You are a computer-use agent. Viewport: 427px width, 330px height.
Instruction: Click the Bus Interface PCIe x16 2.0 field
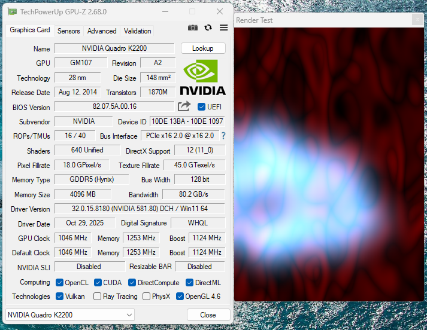[x=180, y=135]
